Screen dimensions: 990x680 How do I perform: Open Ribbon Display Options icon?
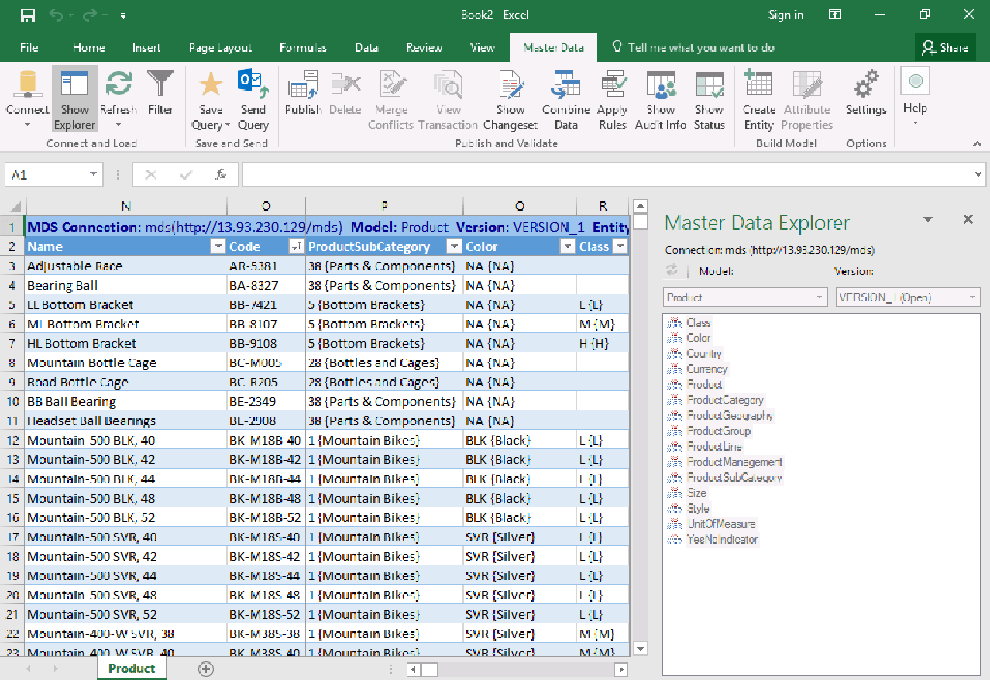(x=835, y=15)
